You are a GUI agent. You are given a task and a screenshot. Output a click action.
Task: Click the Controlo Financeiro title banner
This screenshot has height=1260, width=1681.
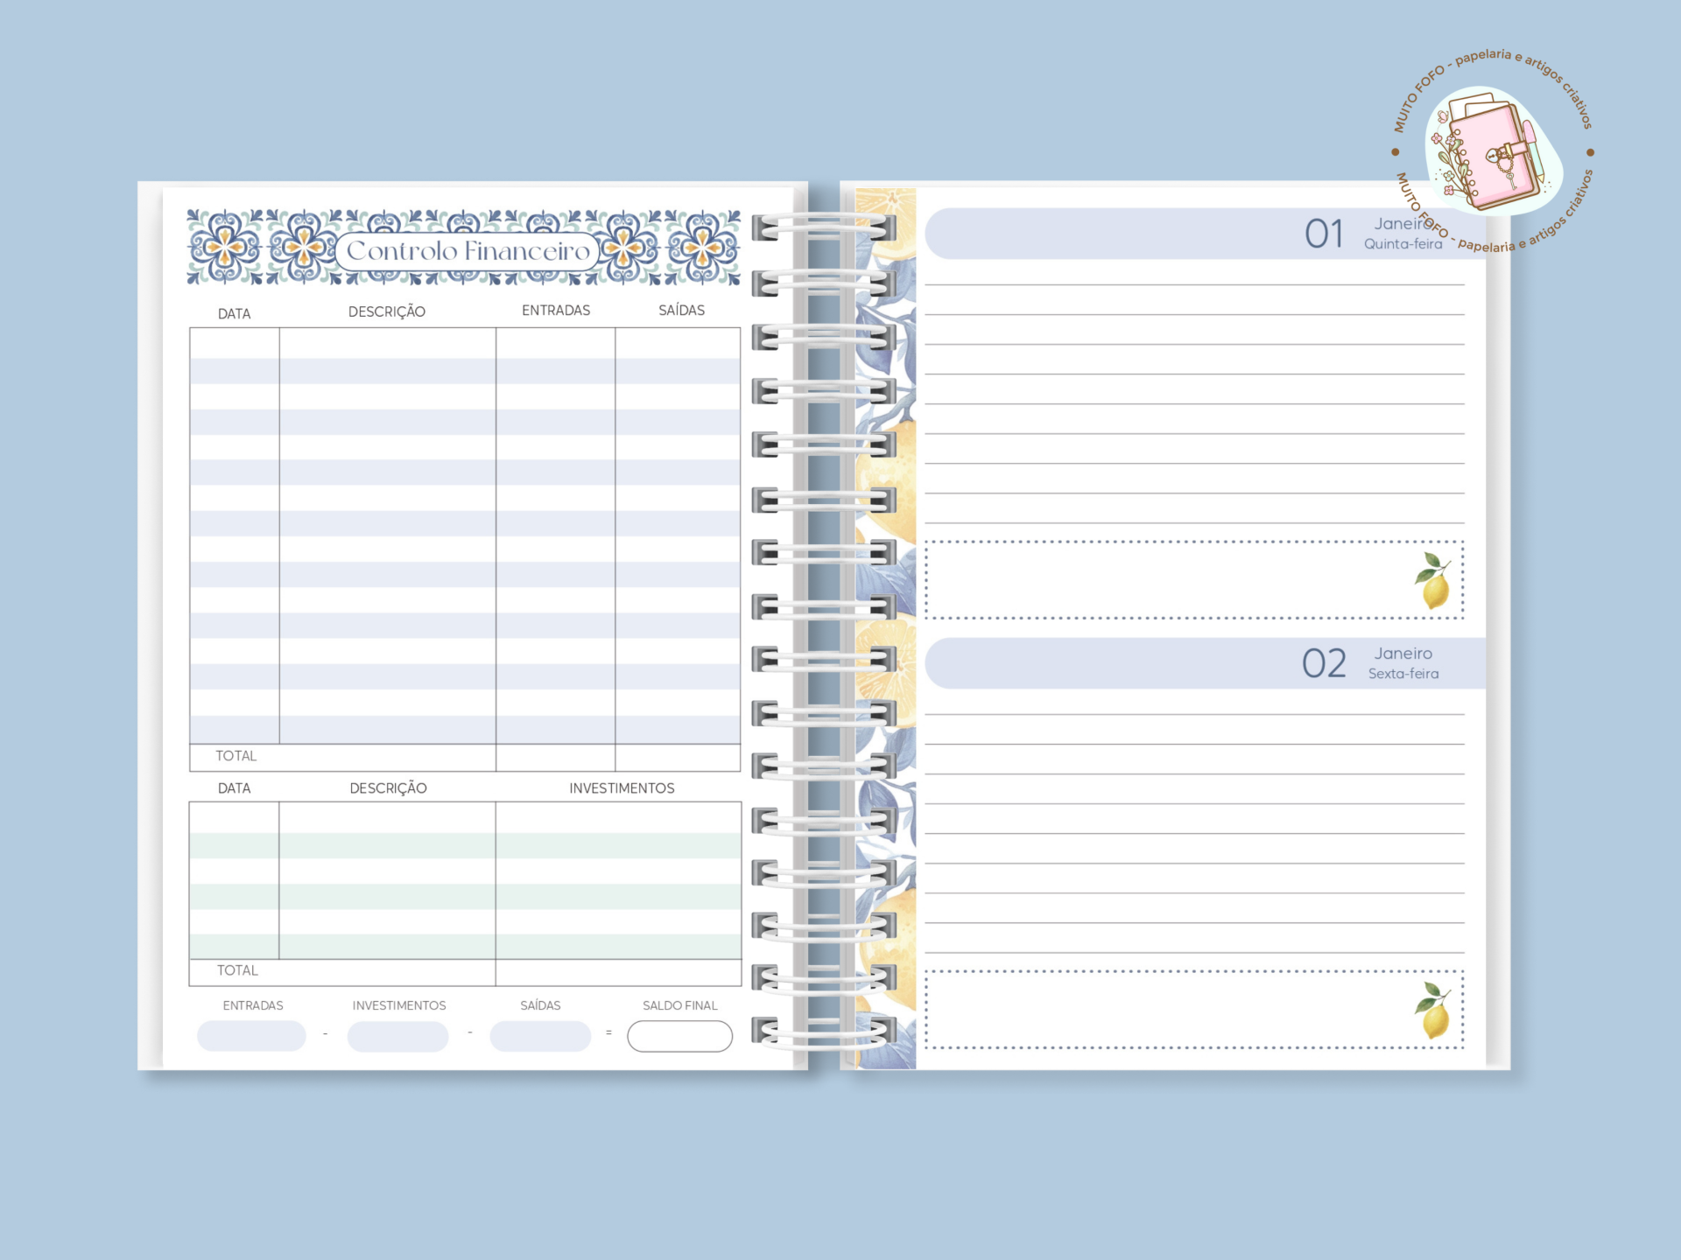tap(468, 251)
